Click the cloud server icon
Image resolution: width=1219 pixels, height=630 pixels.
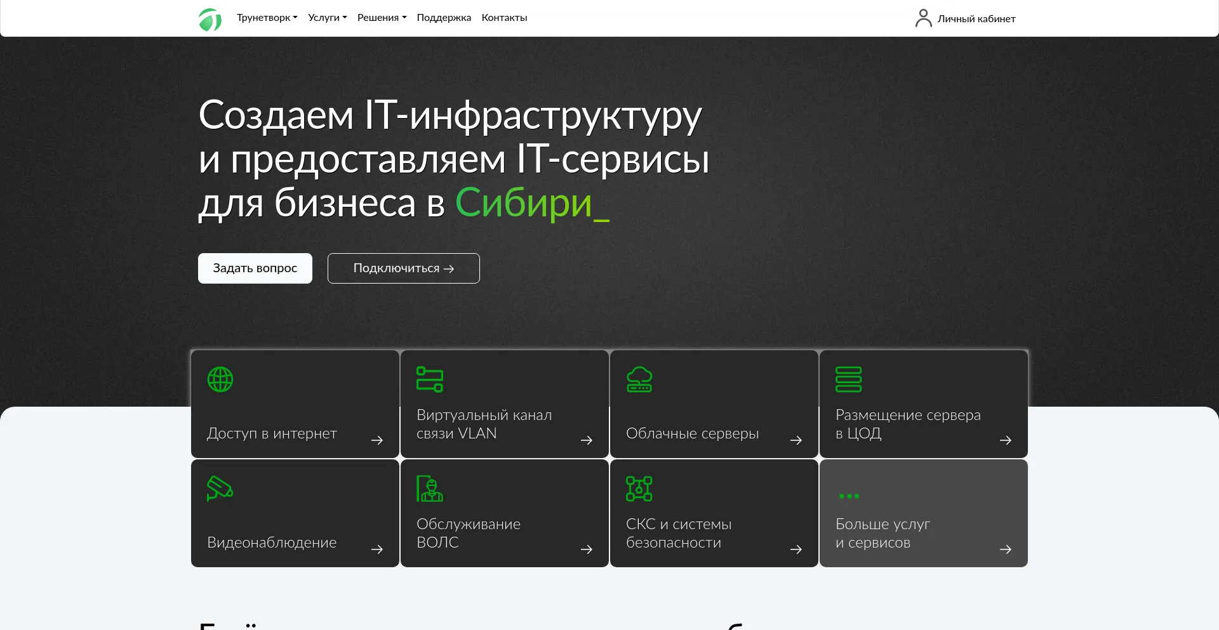coord(639,379)
